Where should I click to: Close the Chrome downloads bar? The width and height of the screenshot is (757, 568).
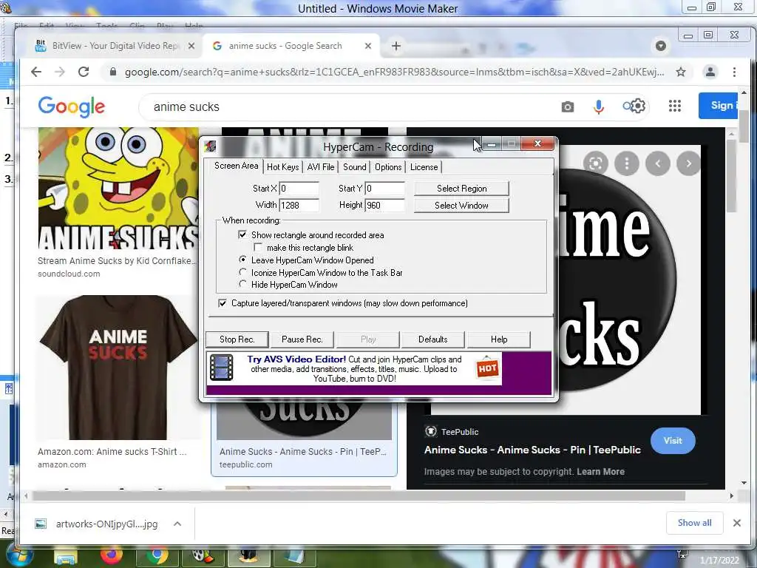pyautogui.click(x=737, y=523)
